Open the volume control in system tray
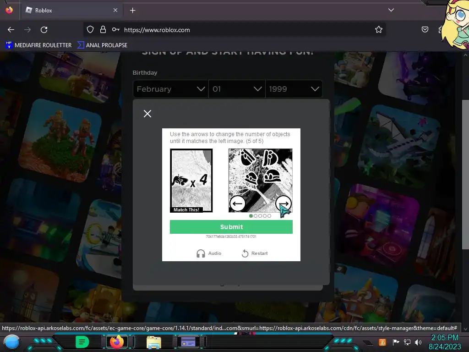 (418, 342)
